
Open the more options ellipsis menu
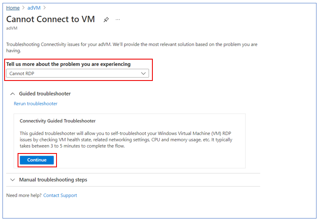[118, 20]
